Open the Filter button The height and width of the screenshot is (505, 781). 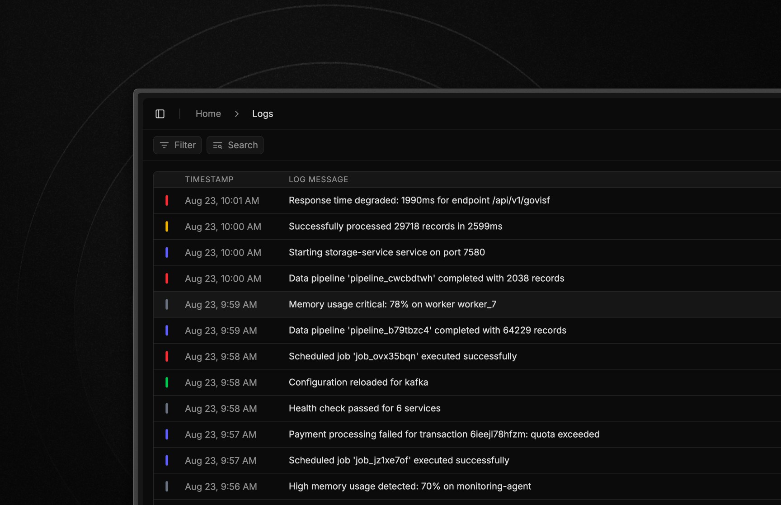[x=178, y=145]
